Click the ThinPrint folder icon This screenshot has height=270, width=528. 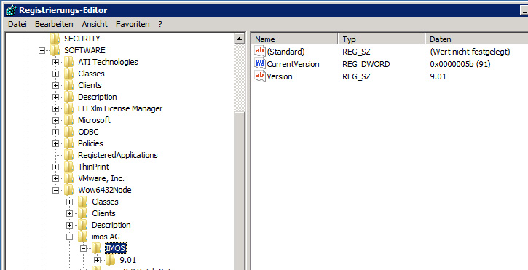(68, 167)
